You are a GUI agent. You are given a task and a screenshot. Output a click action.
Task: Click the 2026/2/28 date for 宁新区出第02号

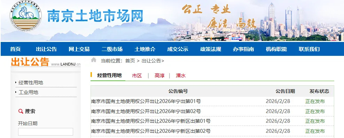coord(278,131)
